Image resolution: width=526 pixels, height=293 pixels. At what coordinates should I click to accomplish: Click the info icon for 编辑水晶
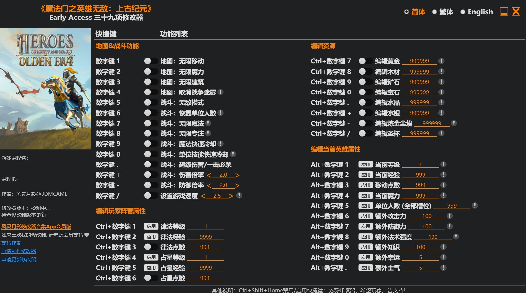(441, 102)
